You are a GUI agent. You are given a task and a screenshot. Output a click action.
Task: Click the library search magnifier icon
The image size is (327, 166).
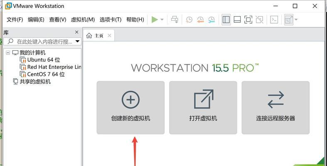click(10, 41)
